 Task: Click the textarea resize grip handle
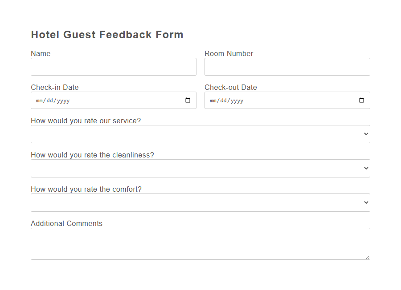368,257
